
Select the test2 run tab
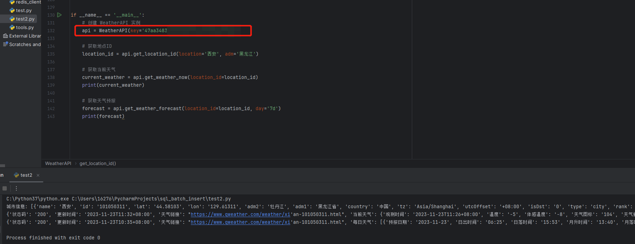click(x=26, y=175)
